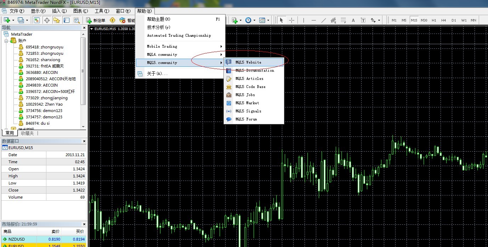Switch chart to M1 timeframe
The width and height of the screenshot is (488, 247).
point(394,20)
